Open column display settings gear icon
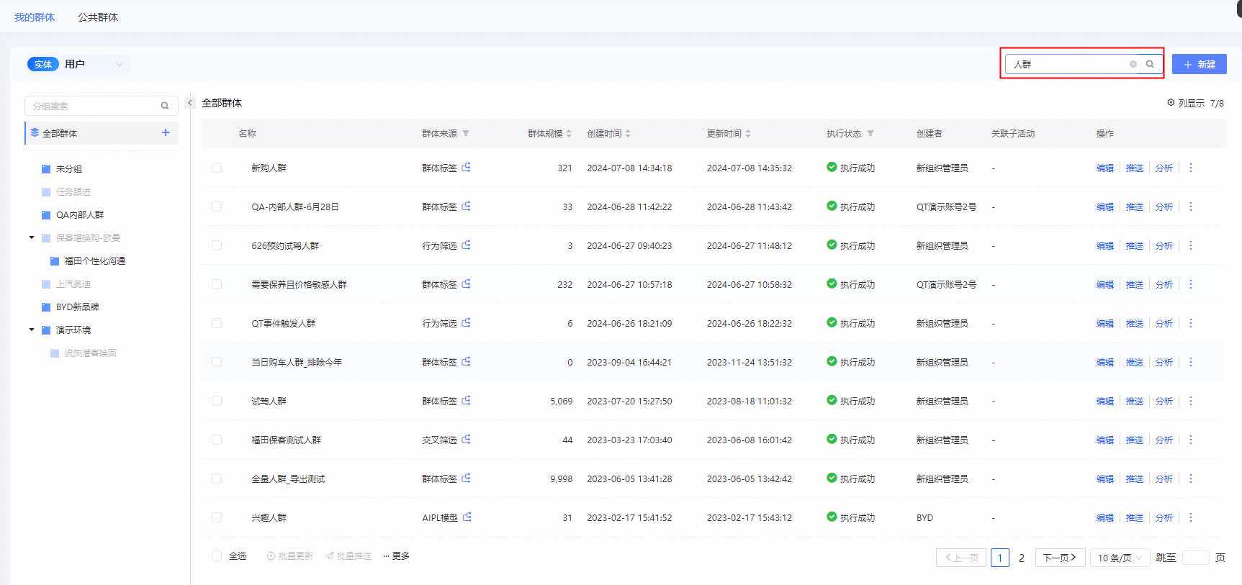The height and width of the screenshot is (585, 1242). click(1171, 103)
